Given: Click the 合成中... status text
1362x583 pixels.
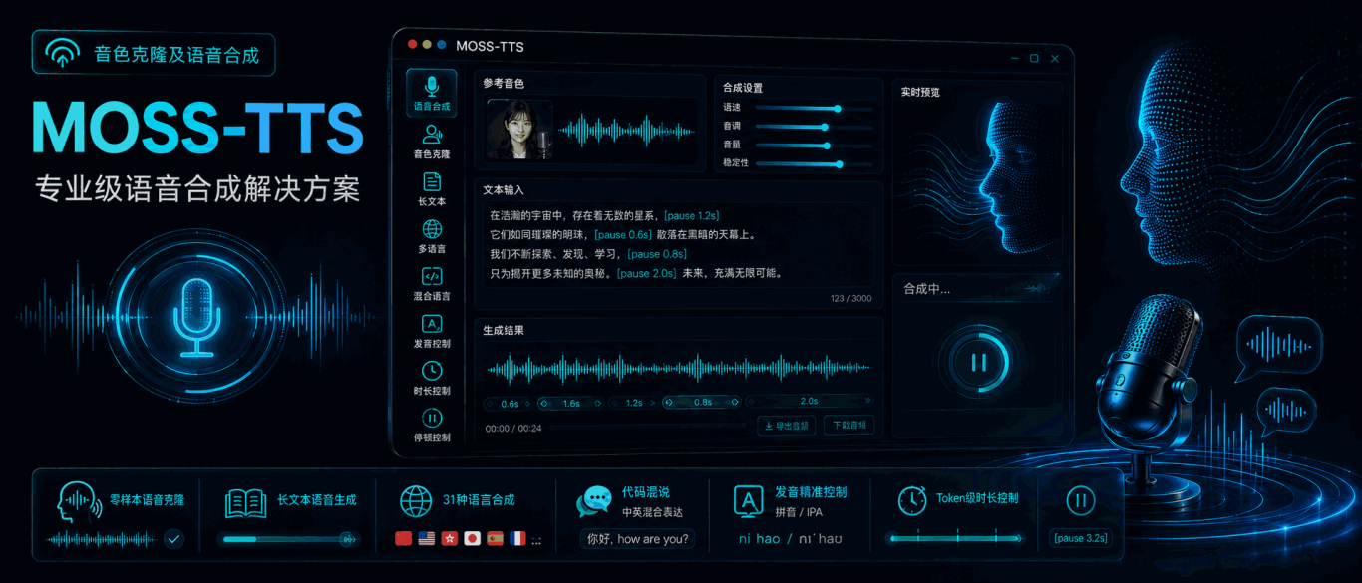Looking at the screenshot, I should (927, 289).
